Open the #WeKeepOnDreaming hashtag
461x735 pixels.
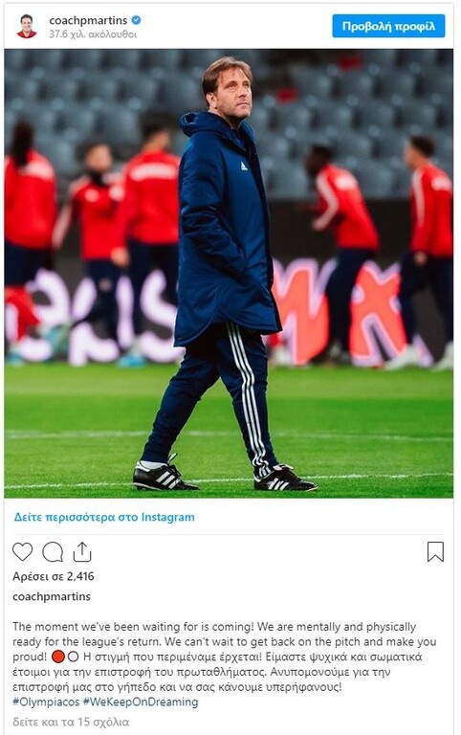(141, 702)
